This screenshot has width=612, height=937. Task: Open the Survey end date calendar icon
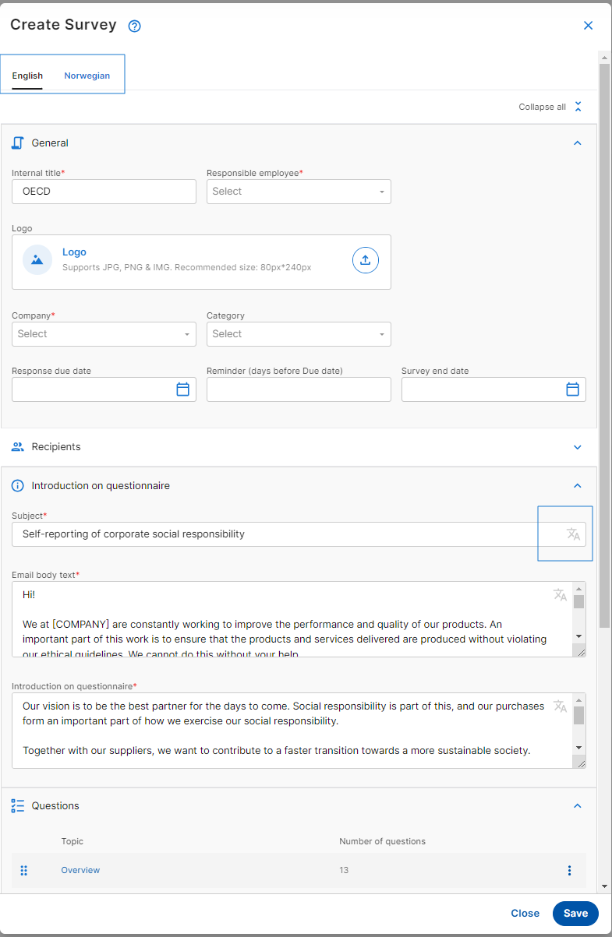click(572, 389)
